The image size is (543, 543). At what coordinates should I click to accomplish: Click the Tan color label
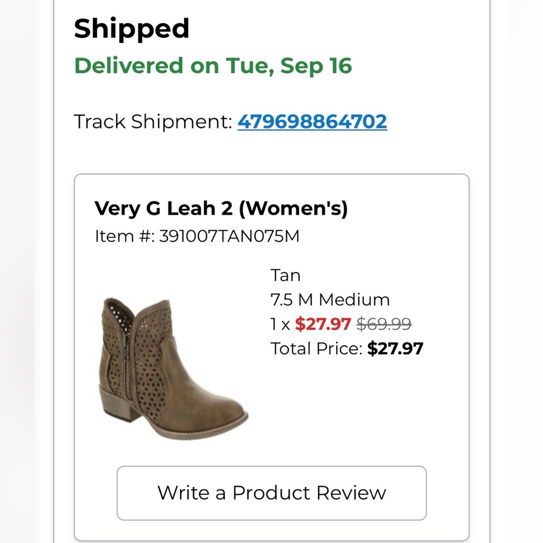click(285, 275)
